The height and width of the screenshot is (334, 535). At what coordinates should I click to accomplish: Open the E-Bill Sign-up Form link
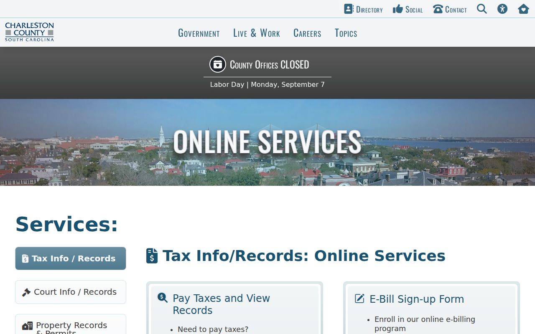point(417,299)
